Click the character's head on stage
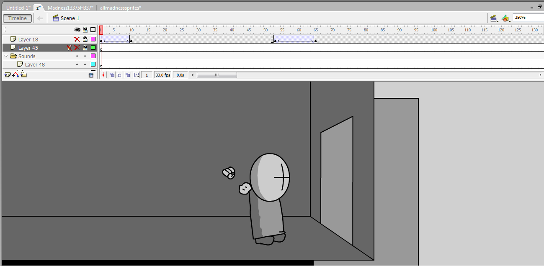This screenshot has width=544, height=266. 270,177
